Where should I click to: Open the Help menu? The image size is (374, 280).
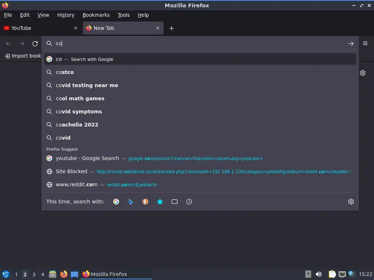(x=143, y=15)
